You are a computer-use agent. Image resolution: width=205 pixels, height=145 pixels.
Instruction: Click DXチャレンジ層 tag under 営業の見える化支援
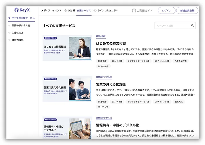point(162,102)
